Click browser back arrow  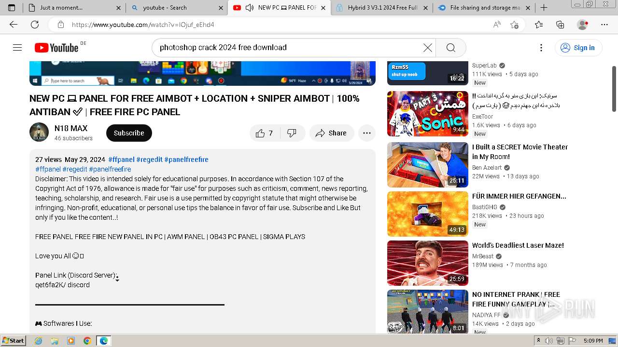point(14,25)
